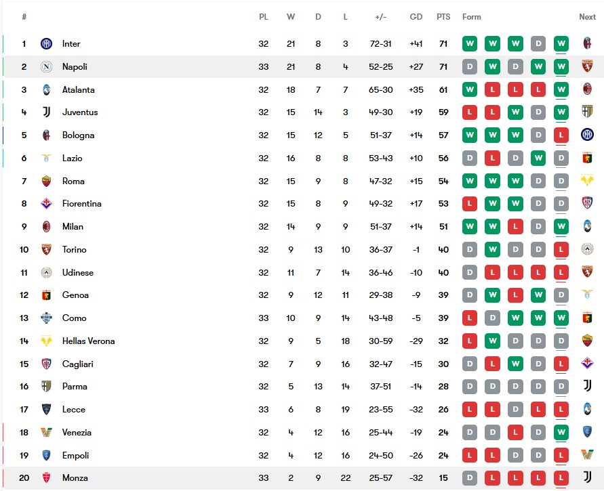The height and width of the screenshot is (491, 604).
Task: Click Parma's first grey D form badge
Action: [x=470, y=387]
